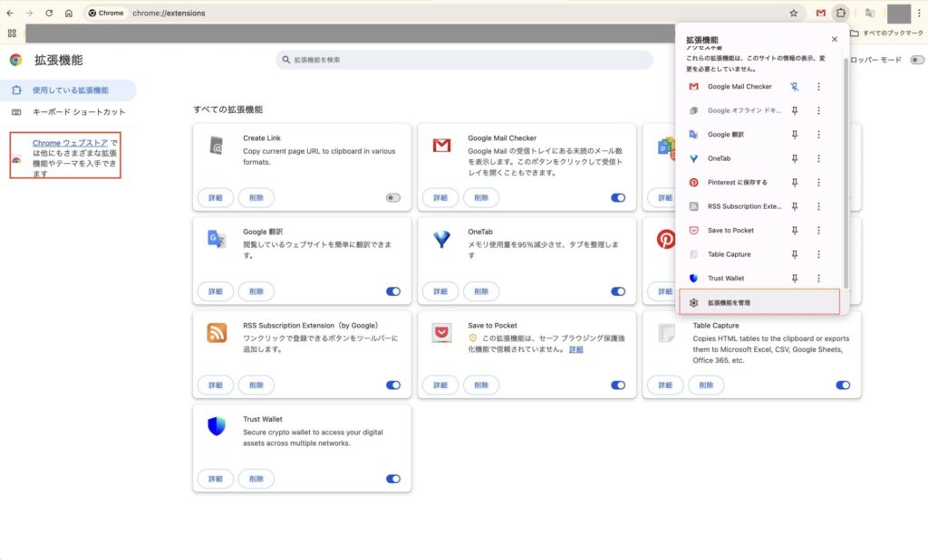This screenshot has width=928, height=560.
Task: Open the Chrome ウェブストア link
Action: pyautogui.click(x=70, y=143)
